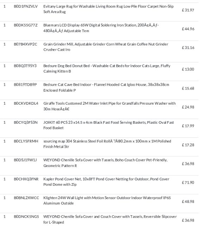The width and height of the screenshot is (201, 229).
Task: Click ASIN B07B4XVP2C
Action: 25,44
